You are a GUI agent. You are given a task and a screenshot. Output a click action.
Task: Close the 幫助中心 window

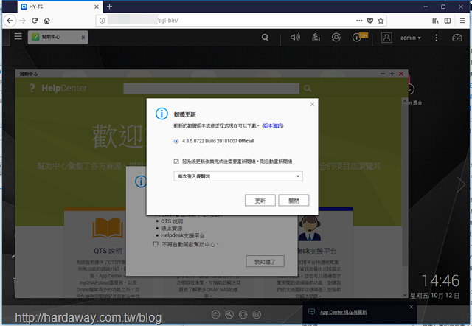(401, 74)
